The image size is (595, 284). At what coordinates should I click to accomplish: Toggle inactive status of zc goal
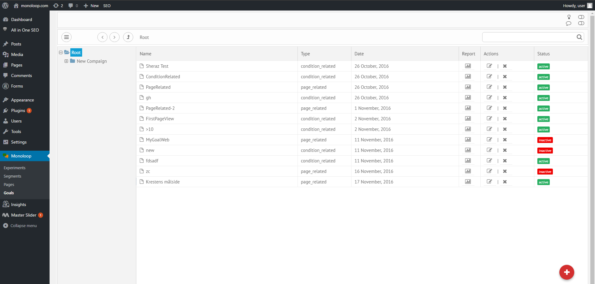point(545,172)
